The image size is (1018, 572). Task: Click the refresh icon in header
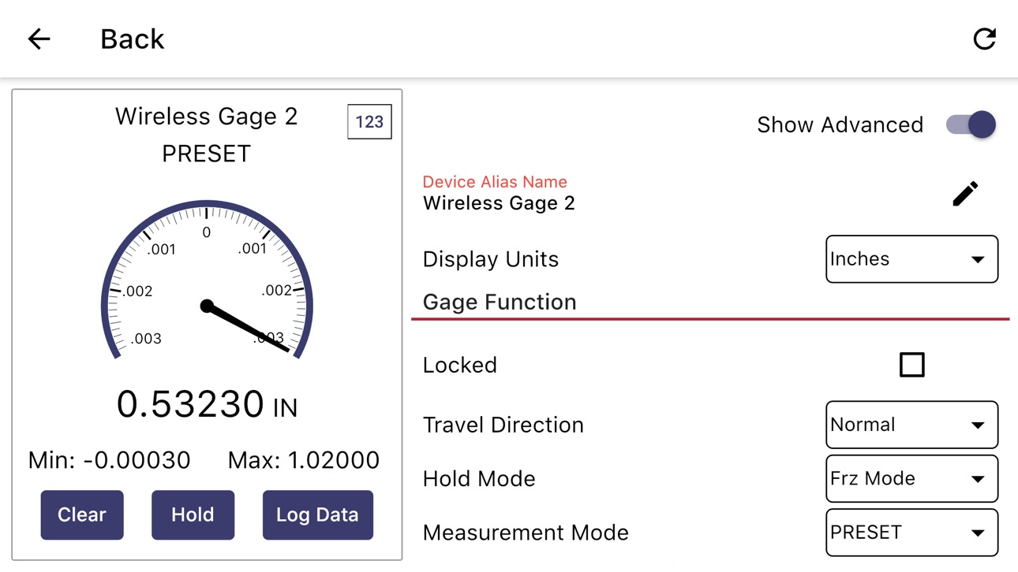pyautogui.click(x=984, y=39)
